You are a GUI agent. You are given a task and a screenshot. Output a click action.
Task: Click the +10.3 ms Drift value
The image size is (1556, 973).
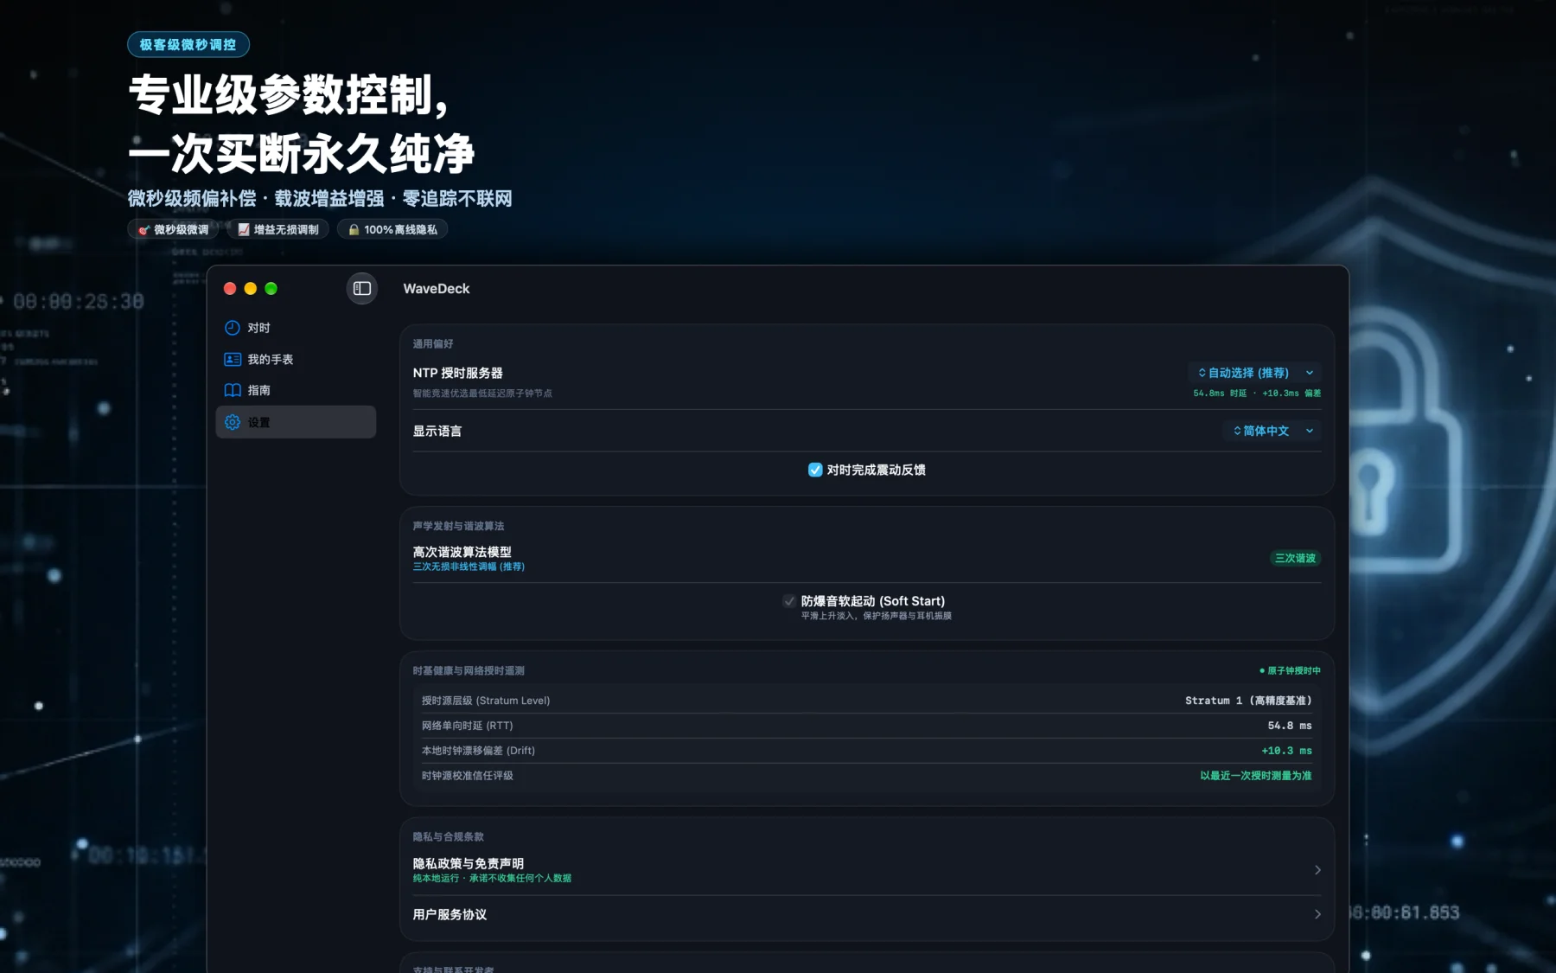point(1286,751)
